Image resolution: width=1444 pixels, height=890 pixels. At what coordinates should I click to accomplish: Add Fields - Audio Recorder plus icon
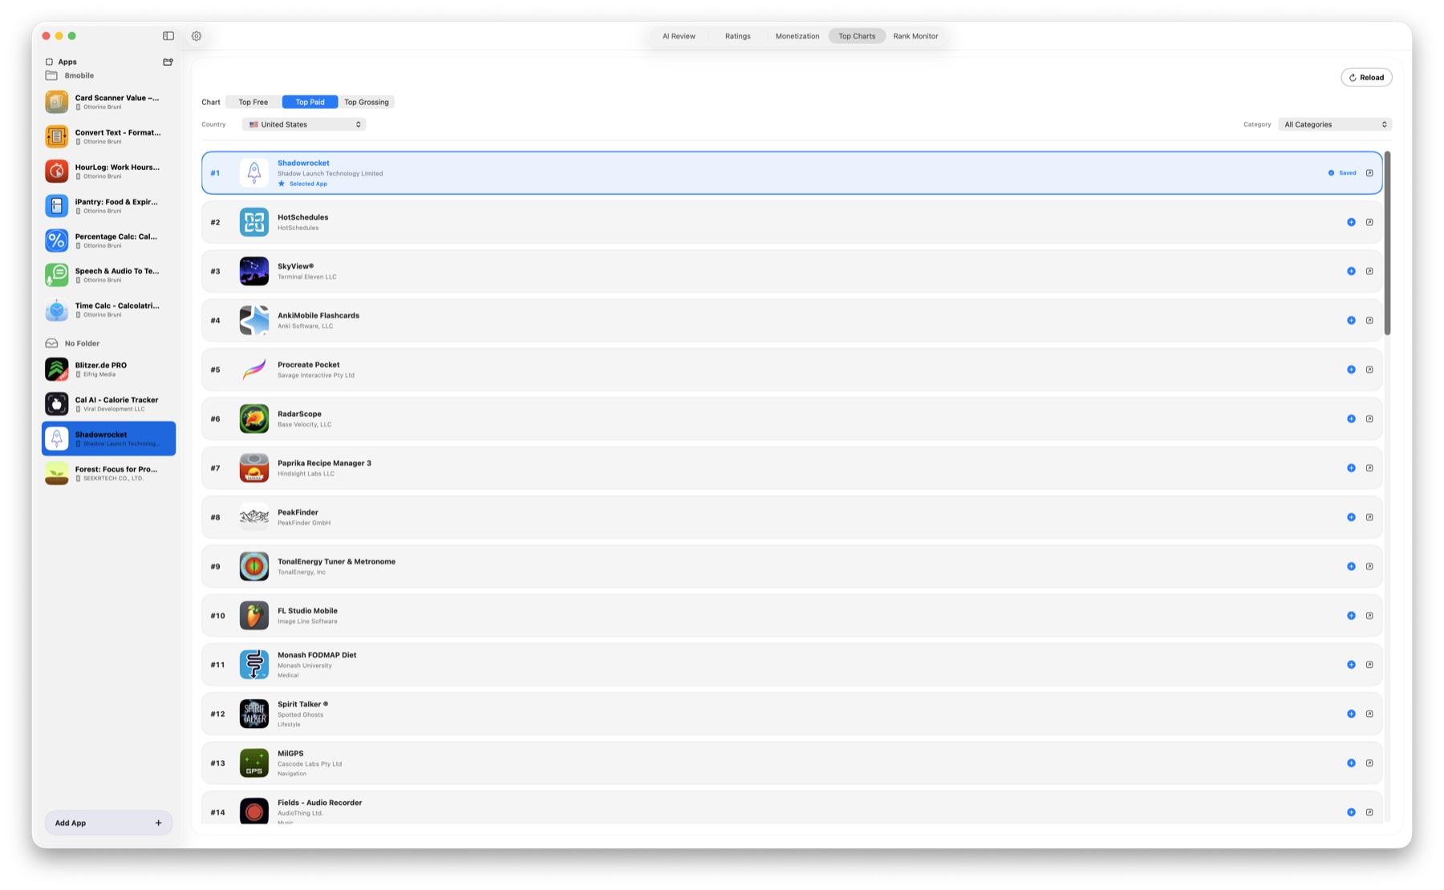tap(1351, 812)
